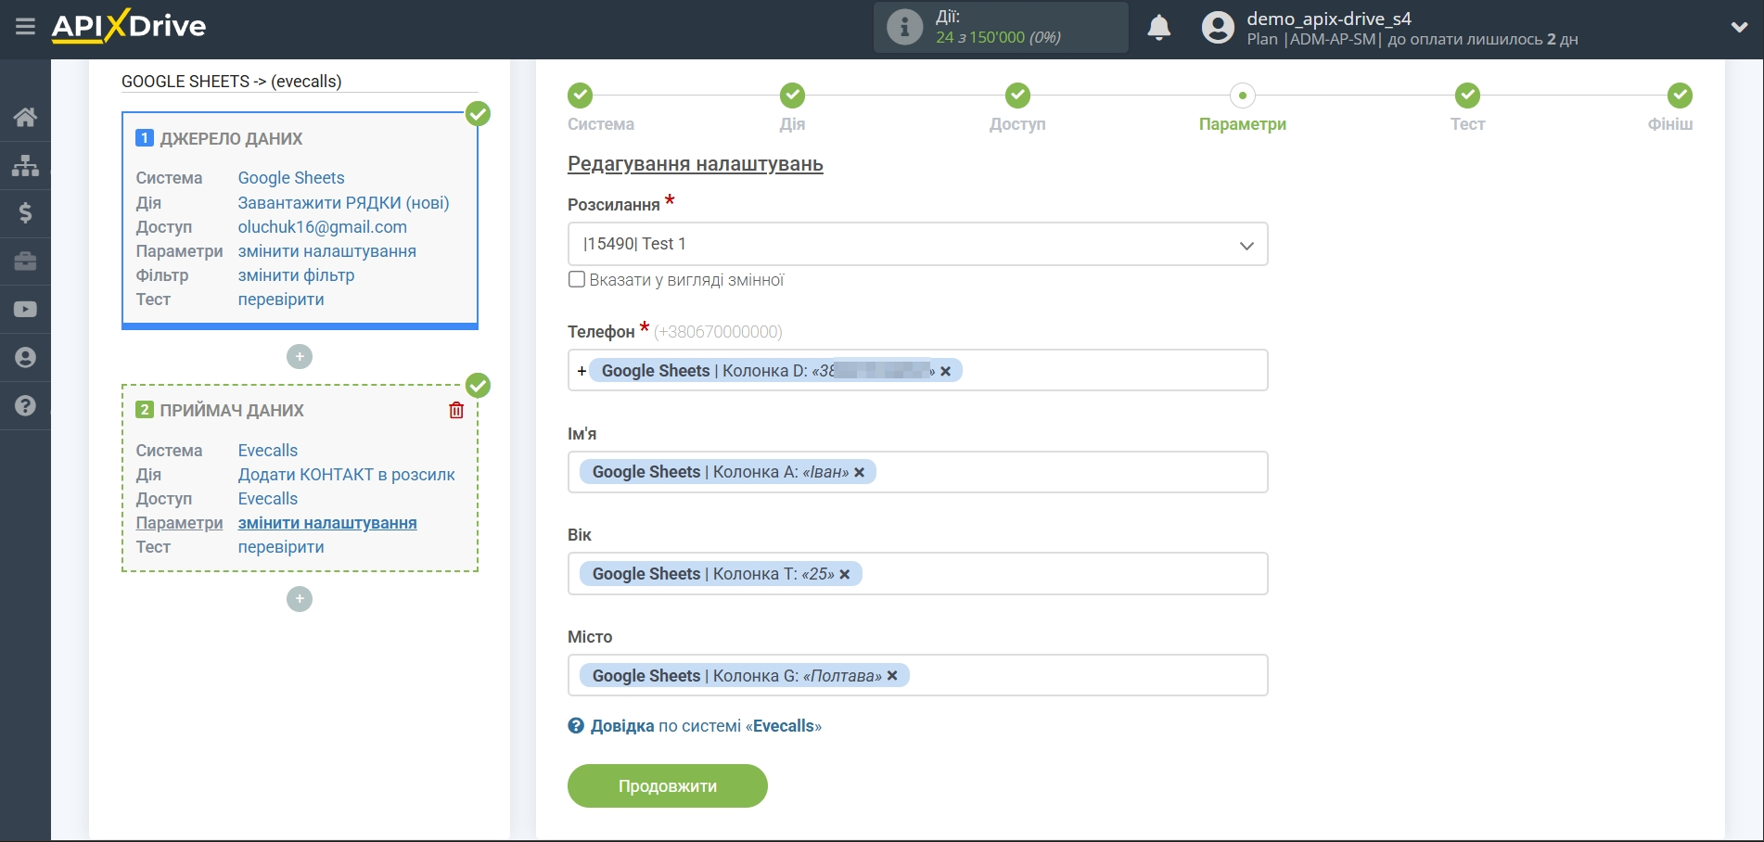
Task: Go to the Дія step
Action: click(x=792, y=96)
